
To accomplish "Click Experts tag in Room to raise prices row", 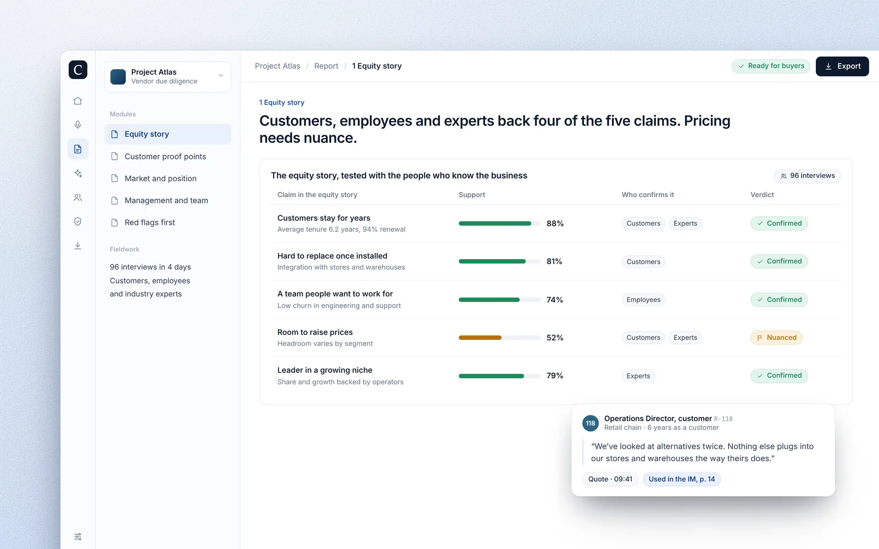I will 685,338.
